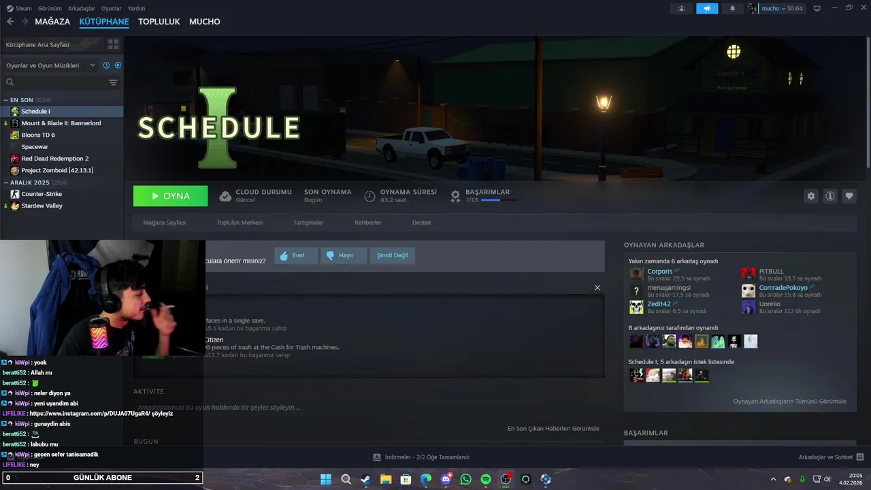Go forward with the right navigation arrow
Viewport: 871px width, 490px height.
point(24,21)
